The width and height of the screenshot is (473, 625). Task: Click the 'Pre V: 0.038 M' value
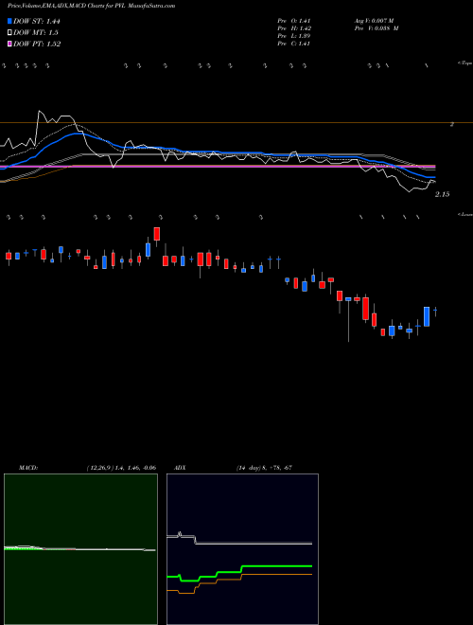coord(376,28)
